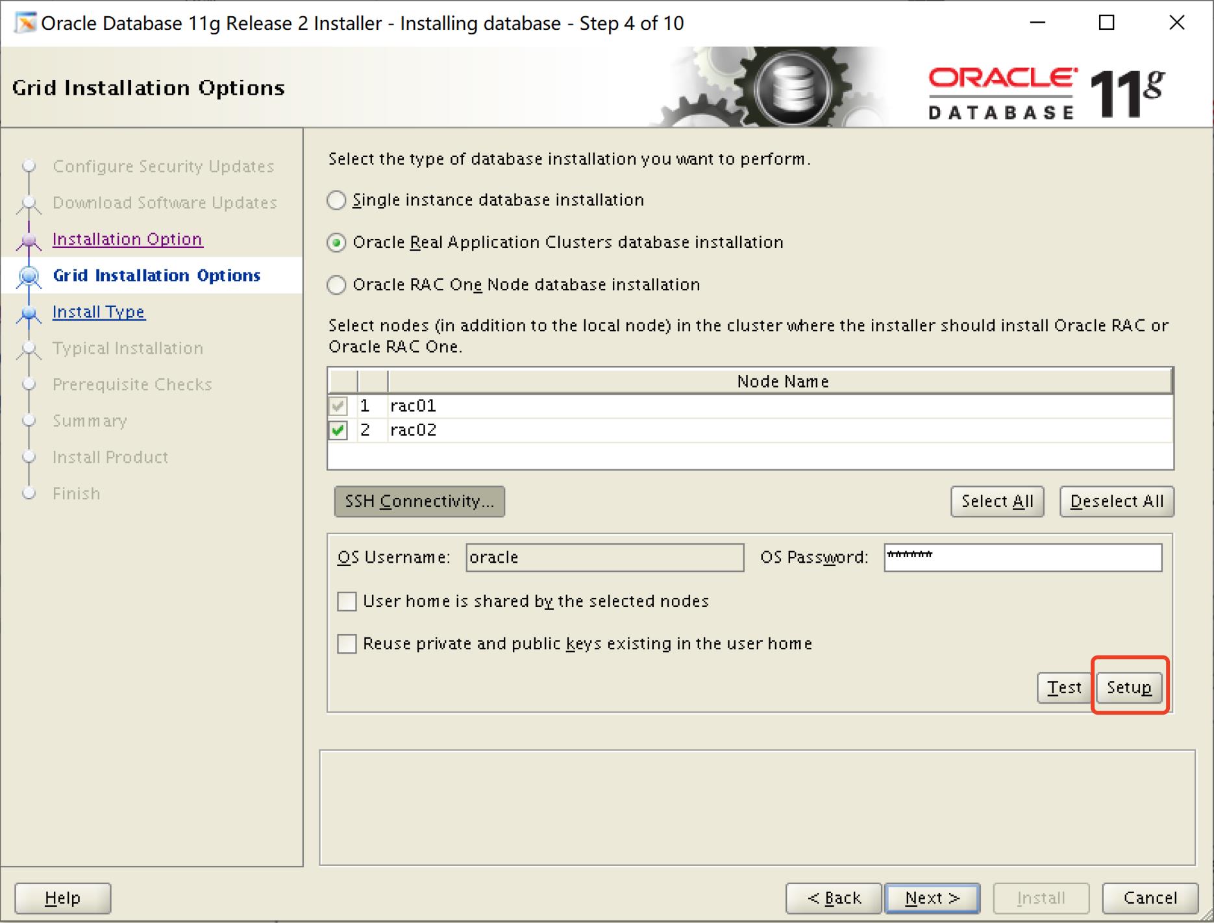Open the Help button
Viewport: 1214px width, 923px height.
[x=63, y=898]
